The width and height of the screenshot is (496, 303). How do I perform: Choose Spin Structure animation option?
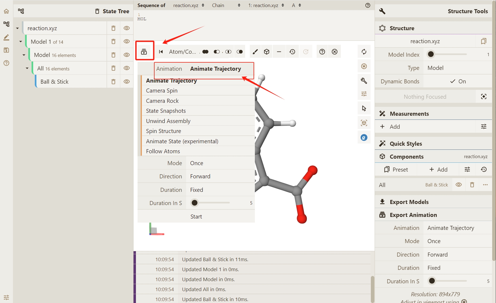click(x=163, y=131)
